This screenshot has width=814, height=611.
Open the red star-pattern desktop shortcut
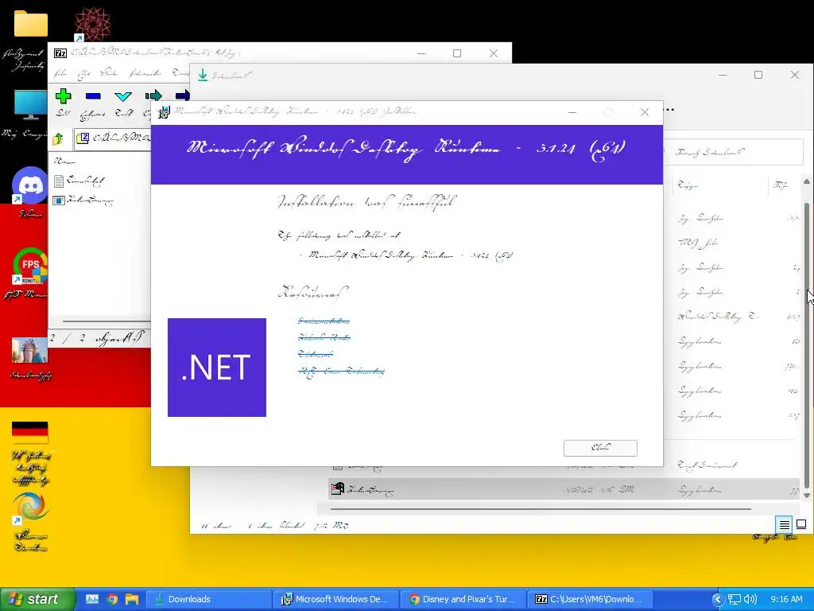tap(92, 24)
